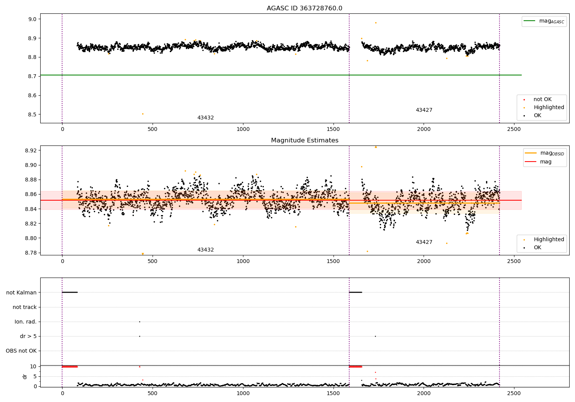Click the 2000 x-axis tick of the bottom plot
This screenshot has height=402, width=575.
pos(424,393)
